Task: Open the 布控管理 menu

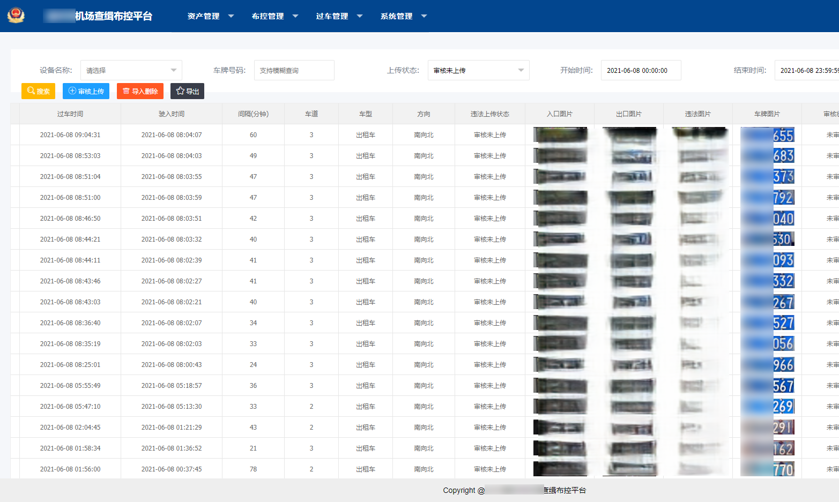Action: pos(268,16)
